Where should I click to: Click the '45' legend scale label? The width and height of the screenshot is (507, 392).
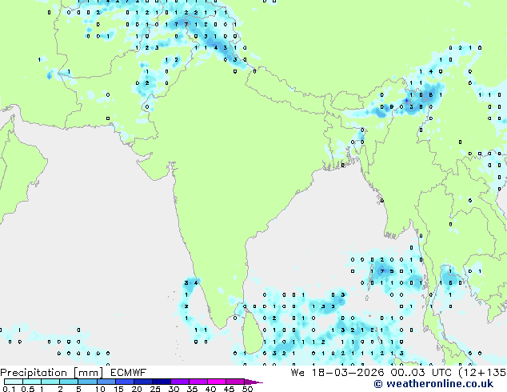point(230,389)
